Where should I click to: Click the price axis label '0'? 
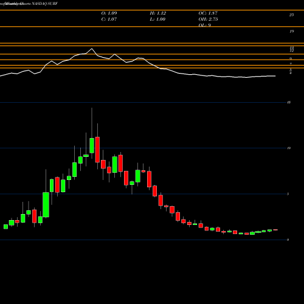tap(288, 240)
